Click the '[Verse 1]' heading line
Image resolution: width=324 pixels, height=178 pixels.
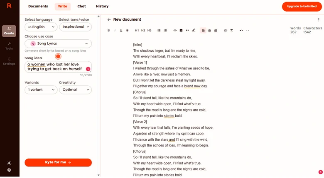[x=140, y=63]
